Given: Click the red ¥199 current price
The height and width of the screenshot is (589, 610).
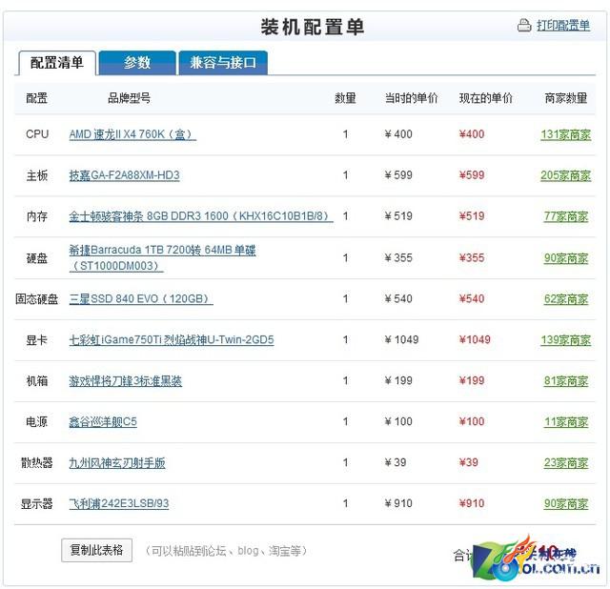Looking at the screenshot, I should tap(472, 380).
